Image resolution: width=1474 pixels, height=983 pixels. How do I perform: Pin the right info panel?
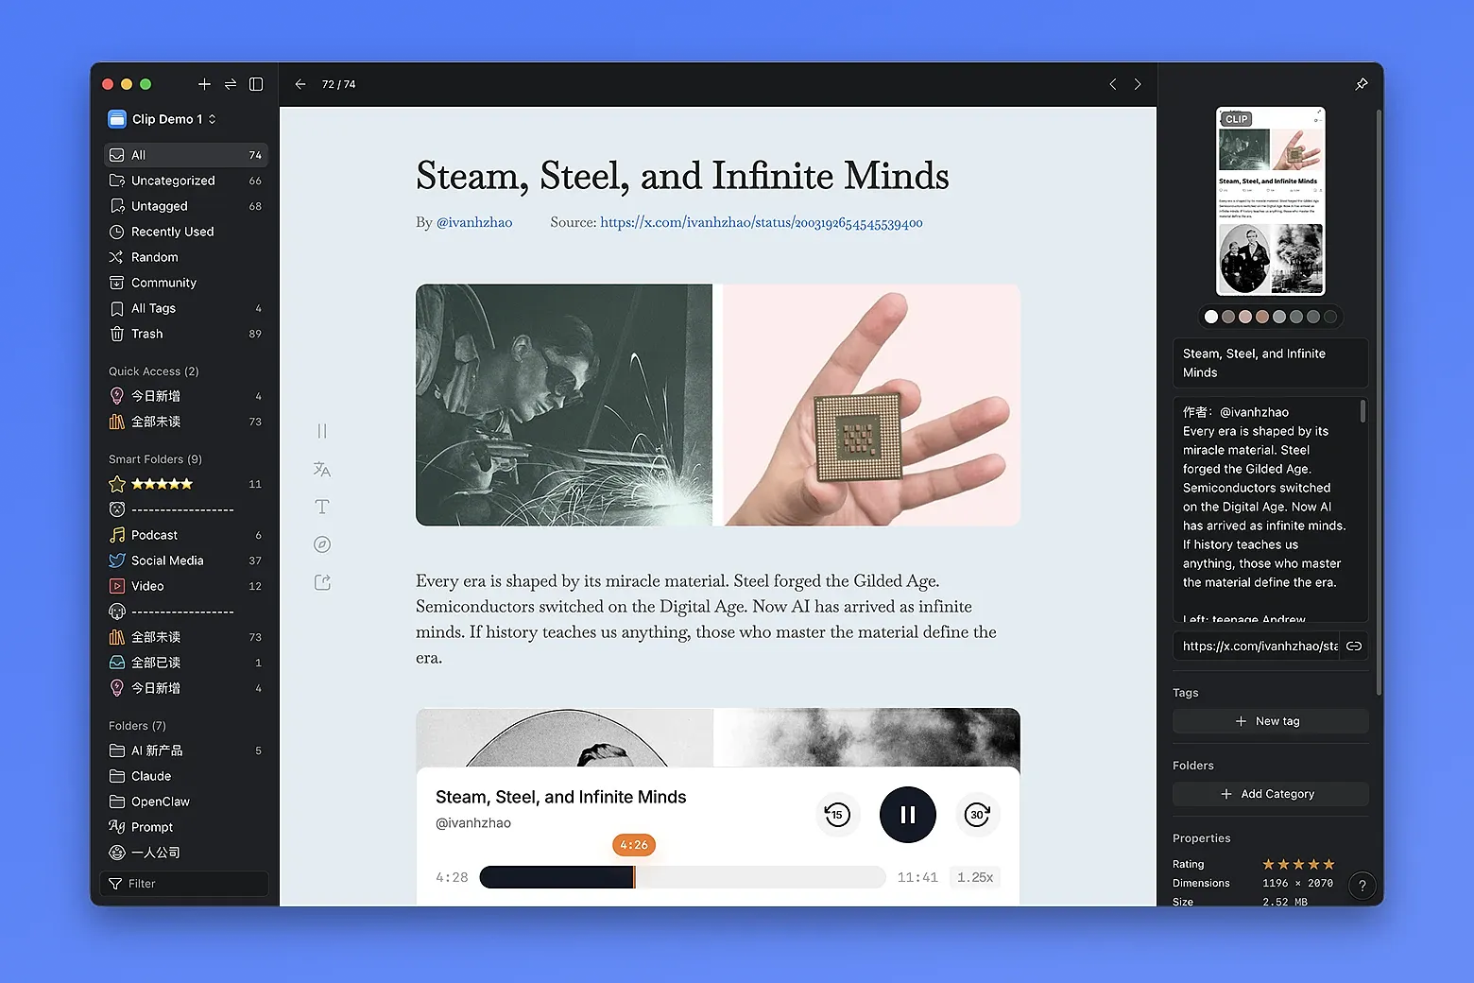point(1361,84)
